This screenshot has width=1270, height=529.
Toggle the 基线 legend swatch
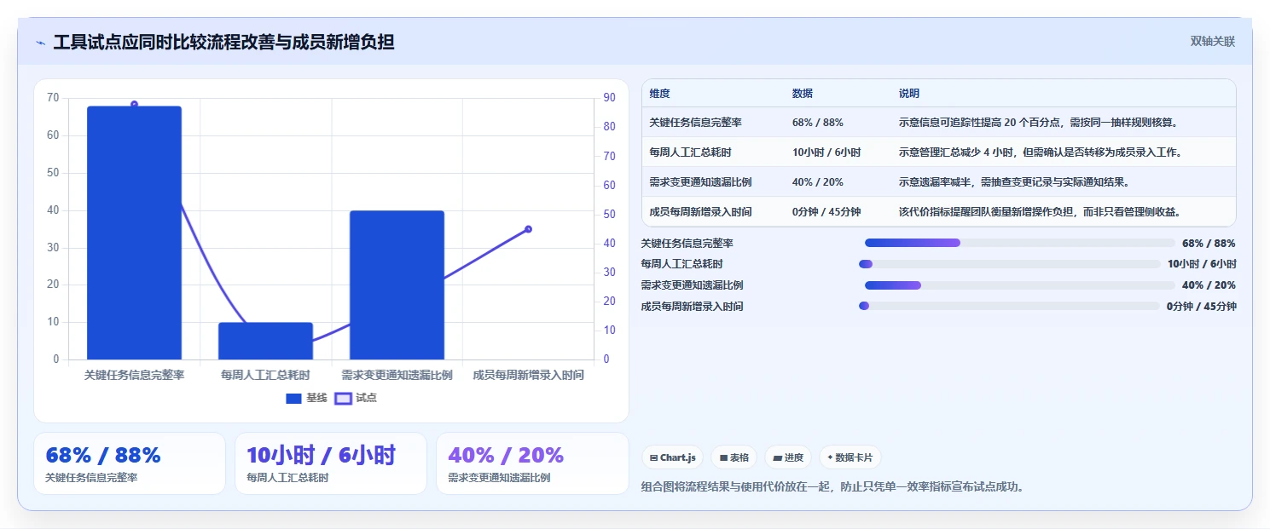293,399
